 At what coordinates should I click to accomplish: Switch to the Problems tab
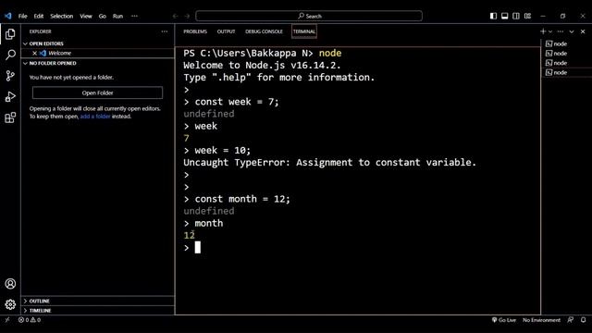pyautogui.click(x=195, y=31)
